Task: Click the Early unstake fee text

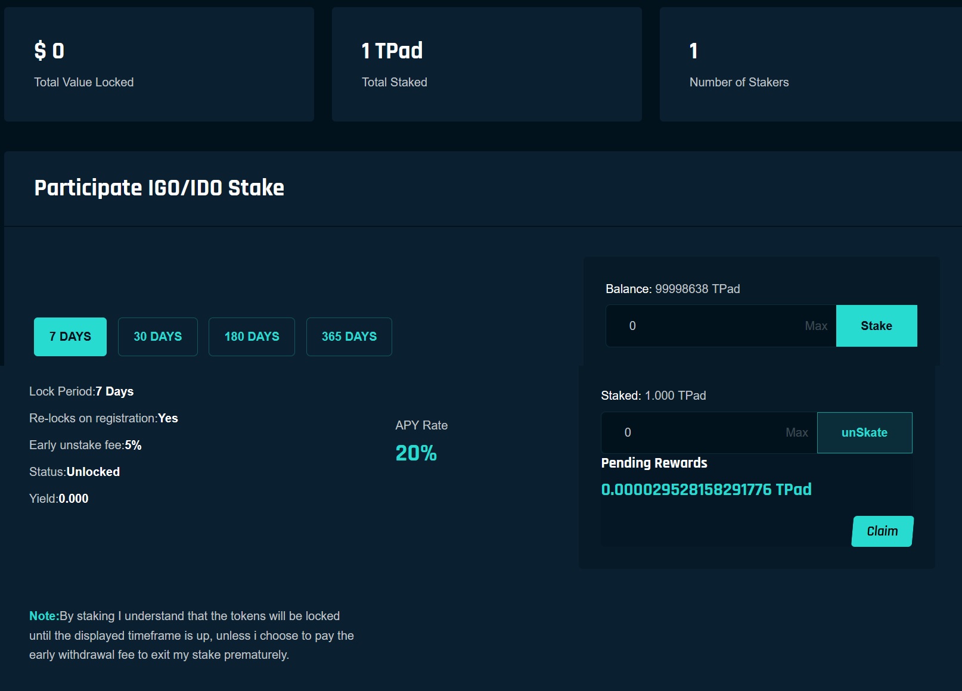Action: click(85, 445)
